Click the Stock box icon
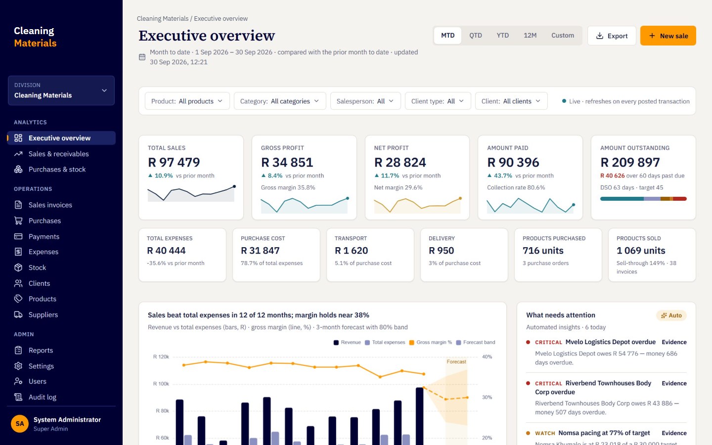712x445 pixels. pyautogui.click(x=18, y=267)
